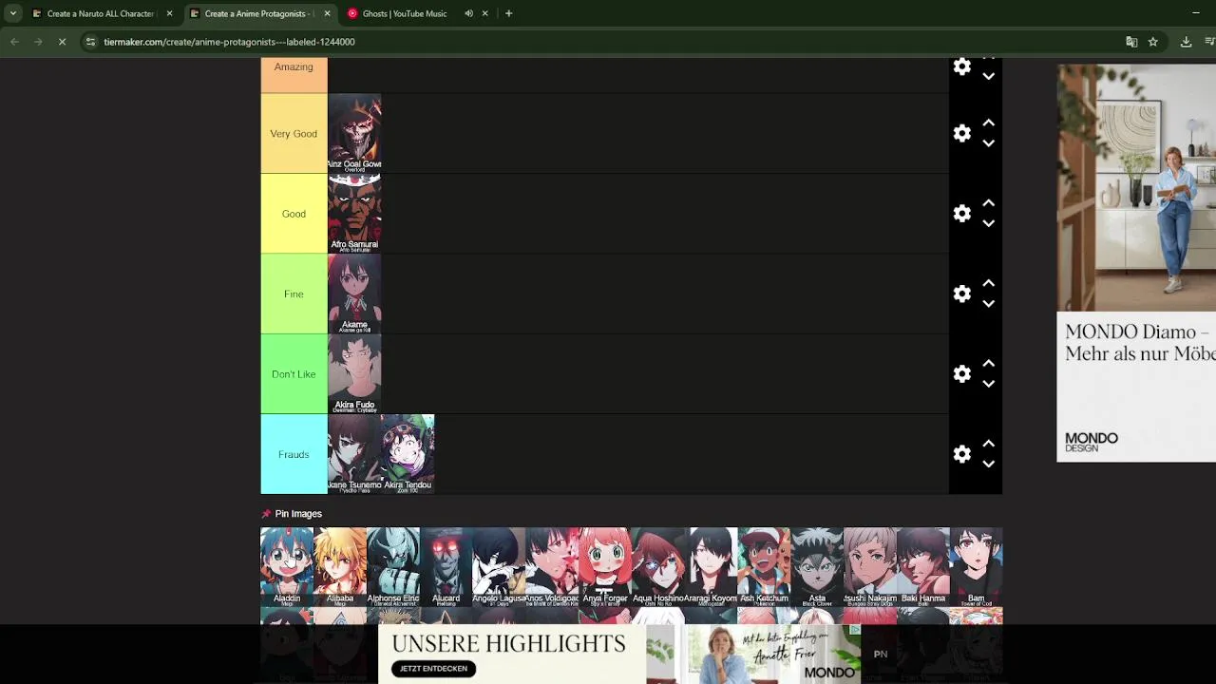This screenshot has height=684, width=1216.
Task: Select Afro Samurai image in Good tier
Action: [x=354, y=214]
